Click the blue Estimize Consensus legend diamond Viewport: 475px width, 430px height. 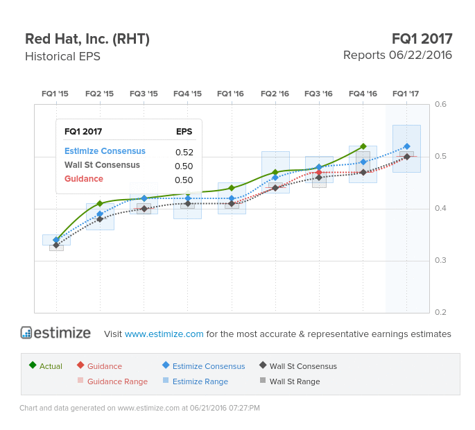pos(166,365)
